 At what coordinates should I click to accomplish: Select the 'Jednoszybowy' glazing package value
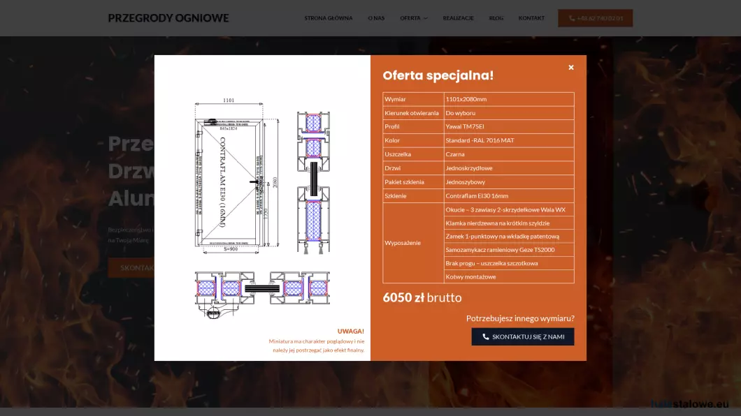pyautogui.click(x=466, y=182)
